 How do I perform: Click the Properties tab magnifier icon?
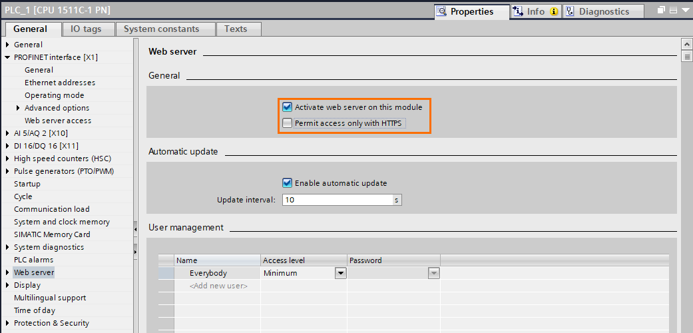(441, 11)
